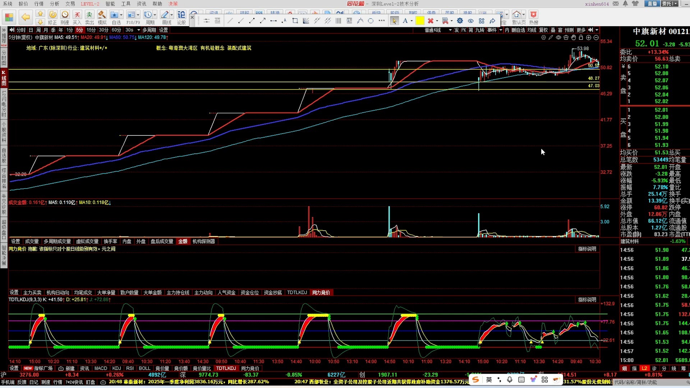The height and width of the screenshot is (388, 690).
Task: Select the rectangle drawing tool
Action: pyautogui.click(x=295, y=21)
